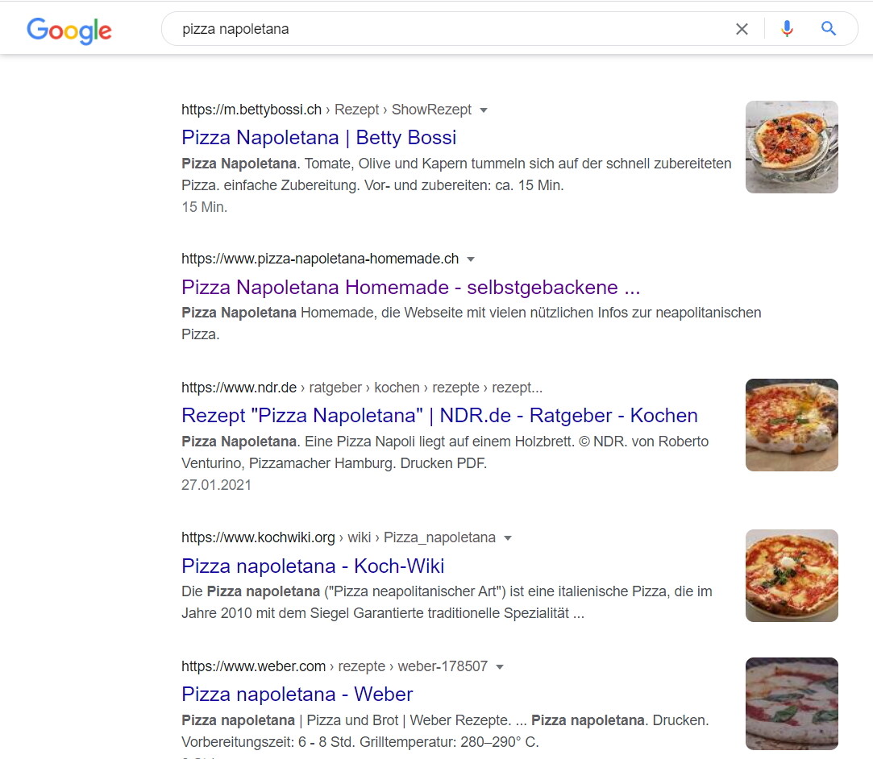Open dropdown arrow next to bettybossi.ch URL
Viewport: 873px width, 759px height.
click(484, 110)
